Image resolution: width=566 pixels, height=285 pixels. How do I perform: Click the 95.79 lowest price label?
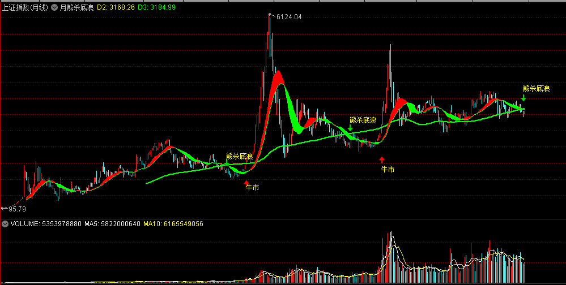(x=18, y=209)
